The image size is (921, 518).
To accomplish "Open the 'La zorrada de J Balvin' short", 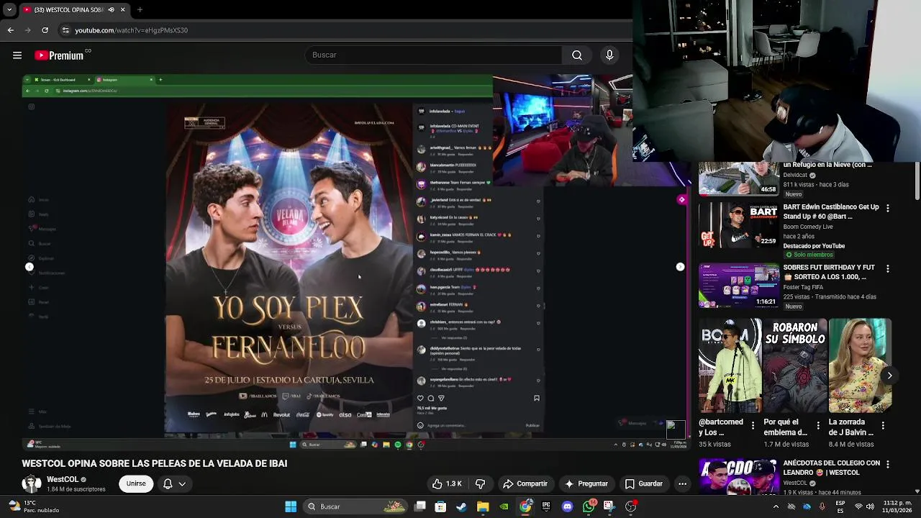I will point(860,365).
